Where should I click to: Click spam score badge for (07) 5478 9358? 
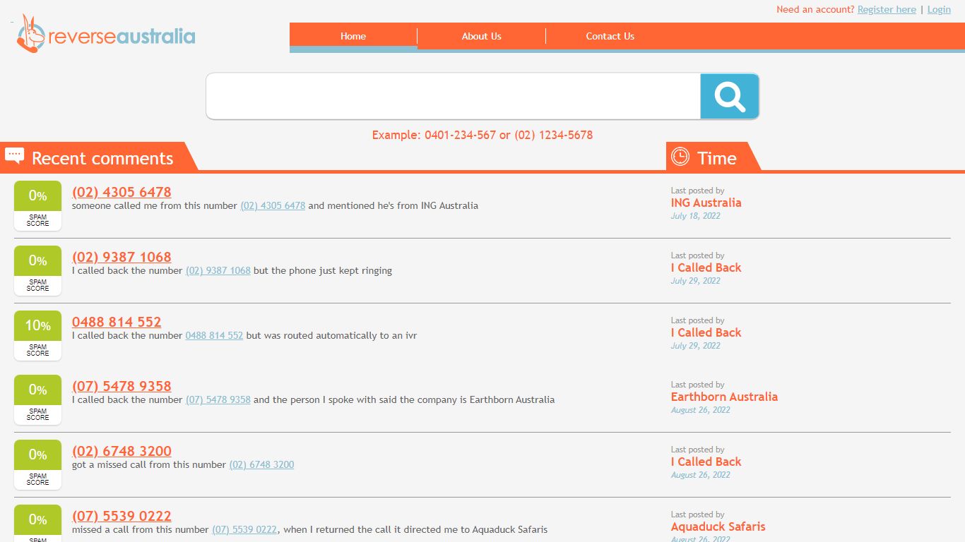38,399
